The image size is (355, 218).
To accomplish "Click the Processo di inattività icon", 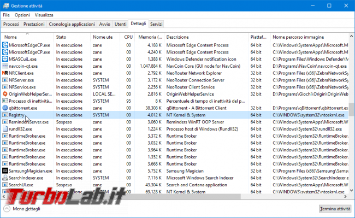I will click(x=5, y=101).
